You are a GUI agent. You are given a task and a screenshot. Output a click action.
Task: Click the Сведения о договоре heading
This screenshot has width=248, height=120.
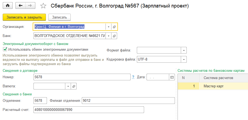[x=20, y=71]
